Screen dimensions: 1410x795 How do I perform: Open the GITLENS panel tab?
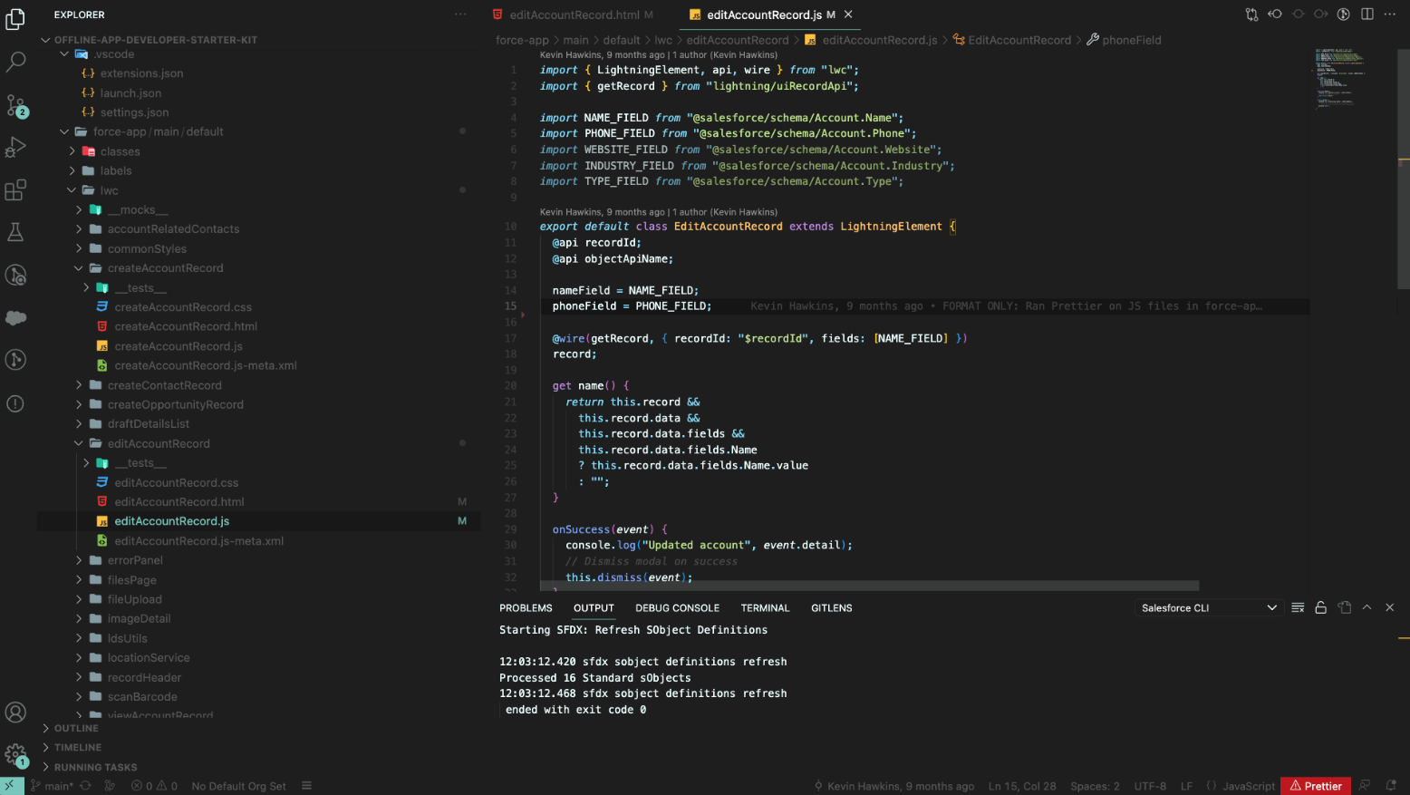click(x=831, y=608)
